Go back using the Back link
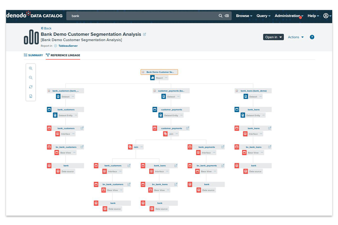This screenshot has height=225, width=338. tap(46, 28)
